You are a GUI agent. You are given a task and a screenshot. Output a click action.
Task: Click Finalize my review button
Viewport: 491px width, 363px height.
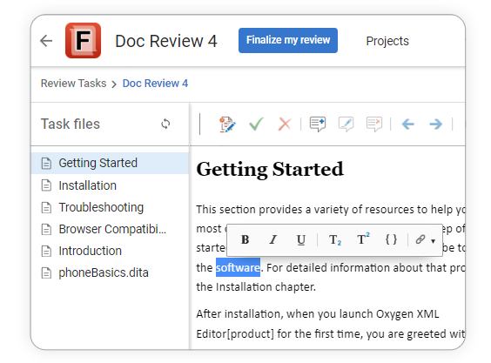tap(288, 40)
